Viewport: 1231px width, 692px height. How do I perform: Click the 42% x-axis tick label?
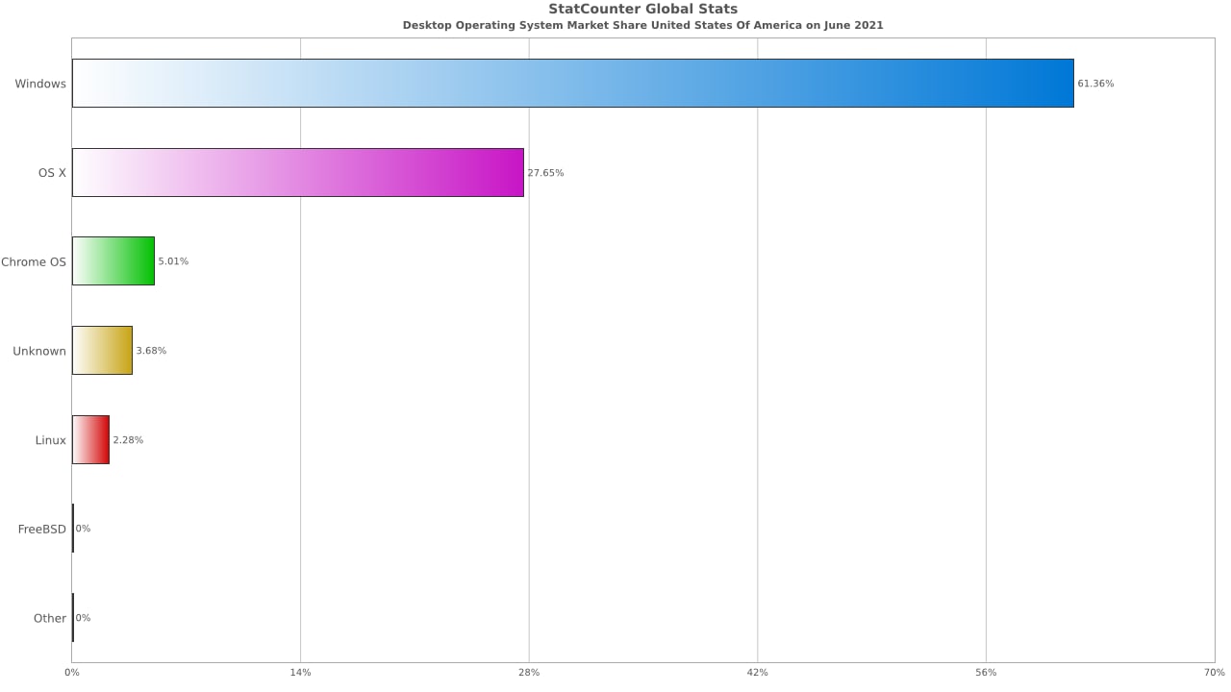pyautogui.click(x=757, y=672)
